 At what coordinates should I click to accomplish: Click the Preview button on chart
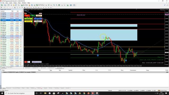click(x=38, y=21)
